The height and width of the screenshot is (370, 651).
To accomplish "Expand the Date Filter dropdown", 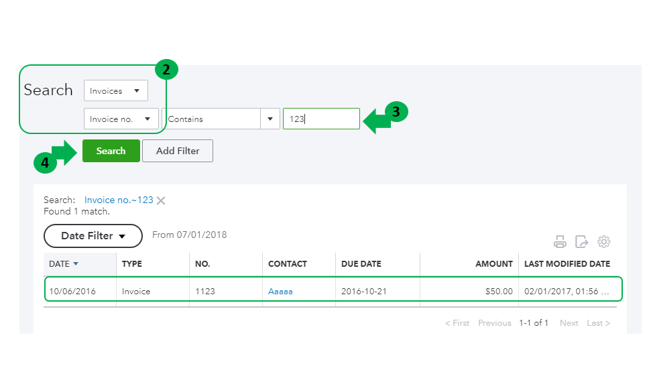I will (93, 236).
